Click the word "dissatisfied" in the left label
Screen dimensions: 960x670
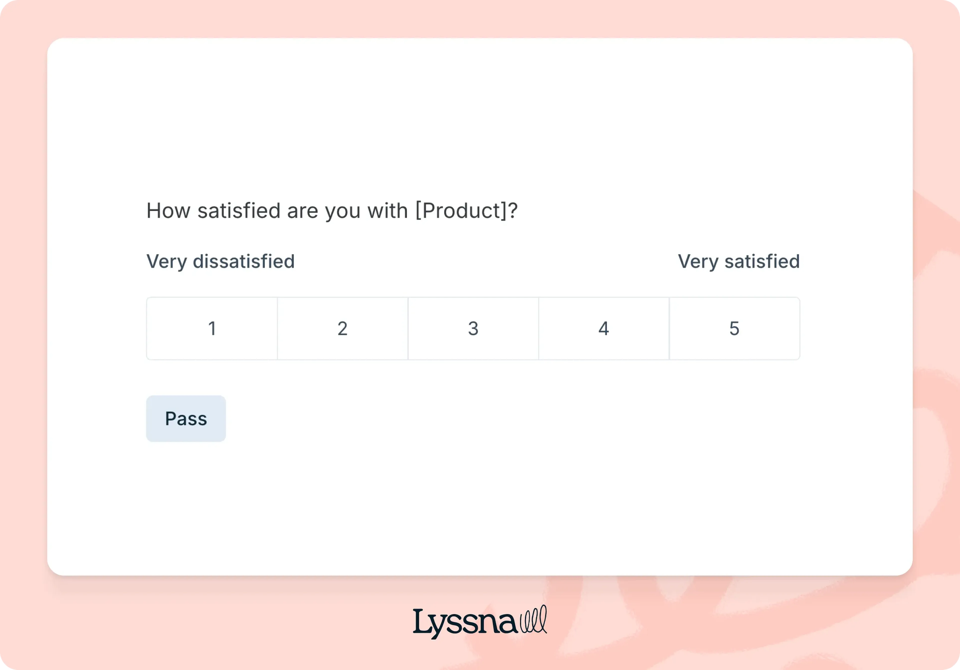243,262
